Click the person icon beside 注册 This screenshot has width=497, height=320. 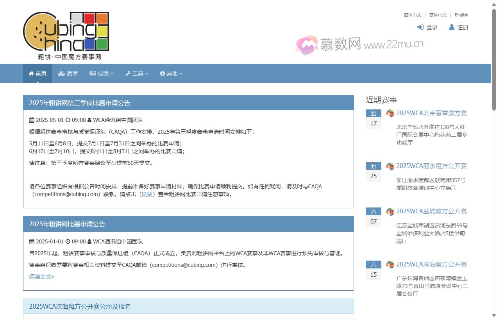(x=452, y=27)
